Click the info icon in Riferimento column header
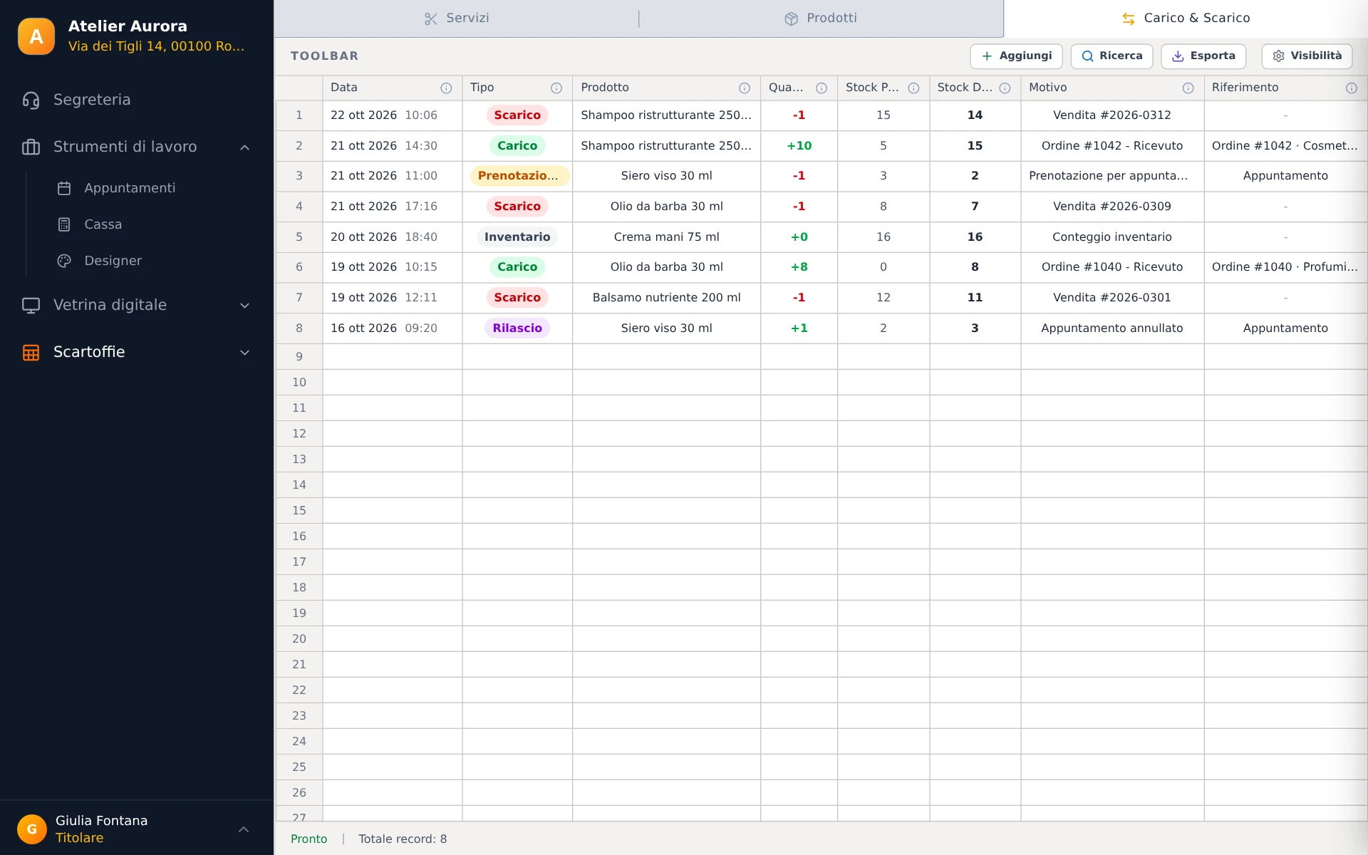The width and height of the screenshot is (1368, 855). pyautogui.click(x=1352, y=88)
